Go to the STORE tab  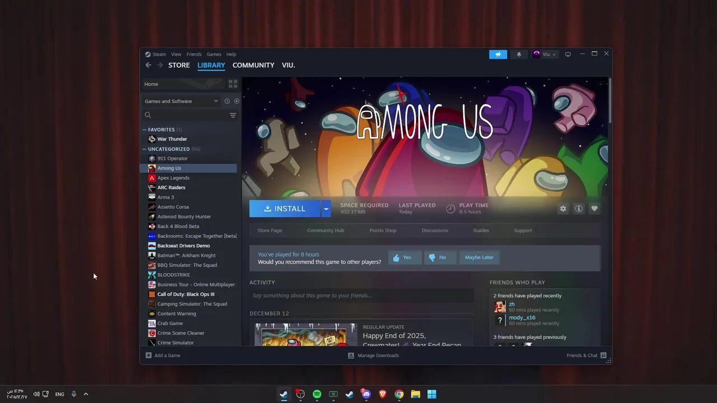179,65
